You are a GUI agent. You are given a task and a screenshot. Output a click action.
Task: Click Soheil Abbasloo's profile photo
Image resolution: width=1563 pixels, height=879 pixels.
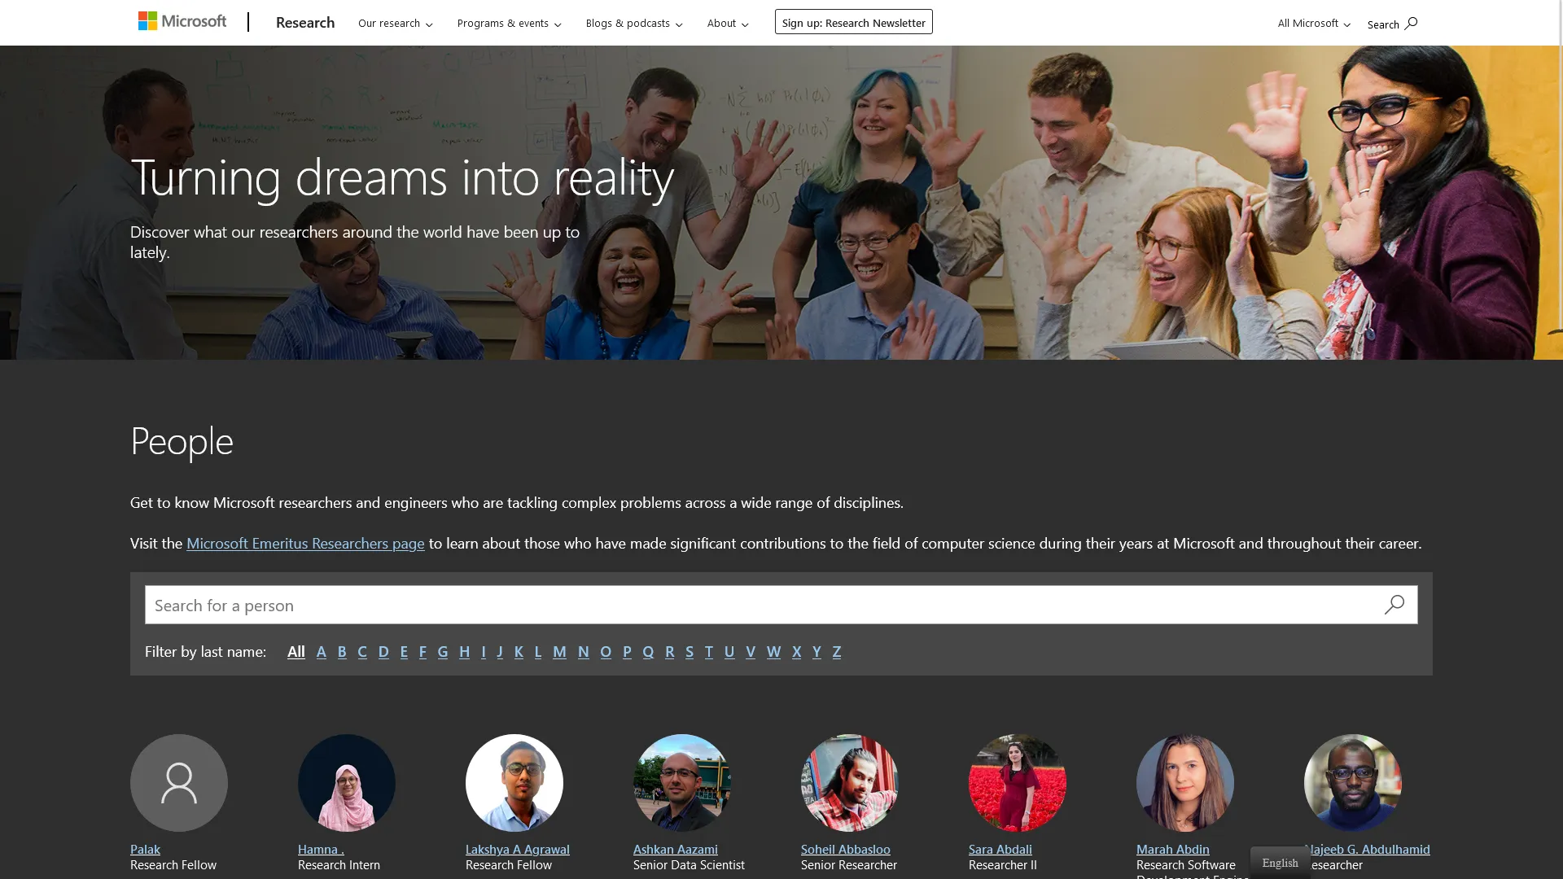849,782
